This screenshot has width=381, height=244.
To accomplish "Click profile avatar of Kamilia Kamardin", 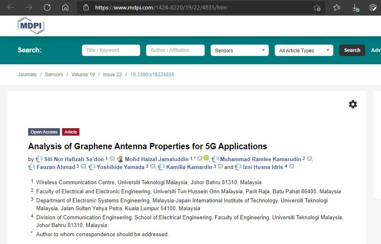I will (161, 167).
